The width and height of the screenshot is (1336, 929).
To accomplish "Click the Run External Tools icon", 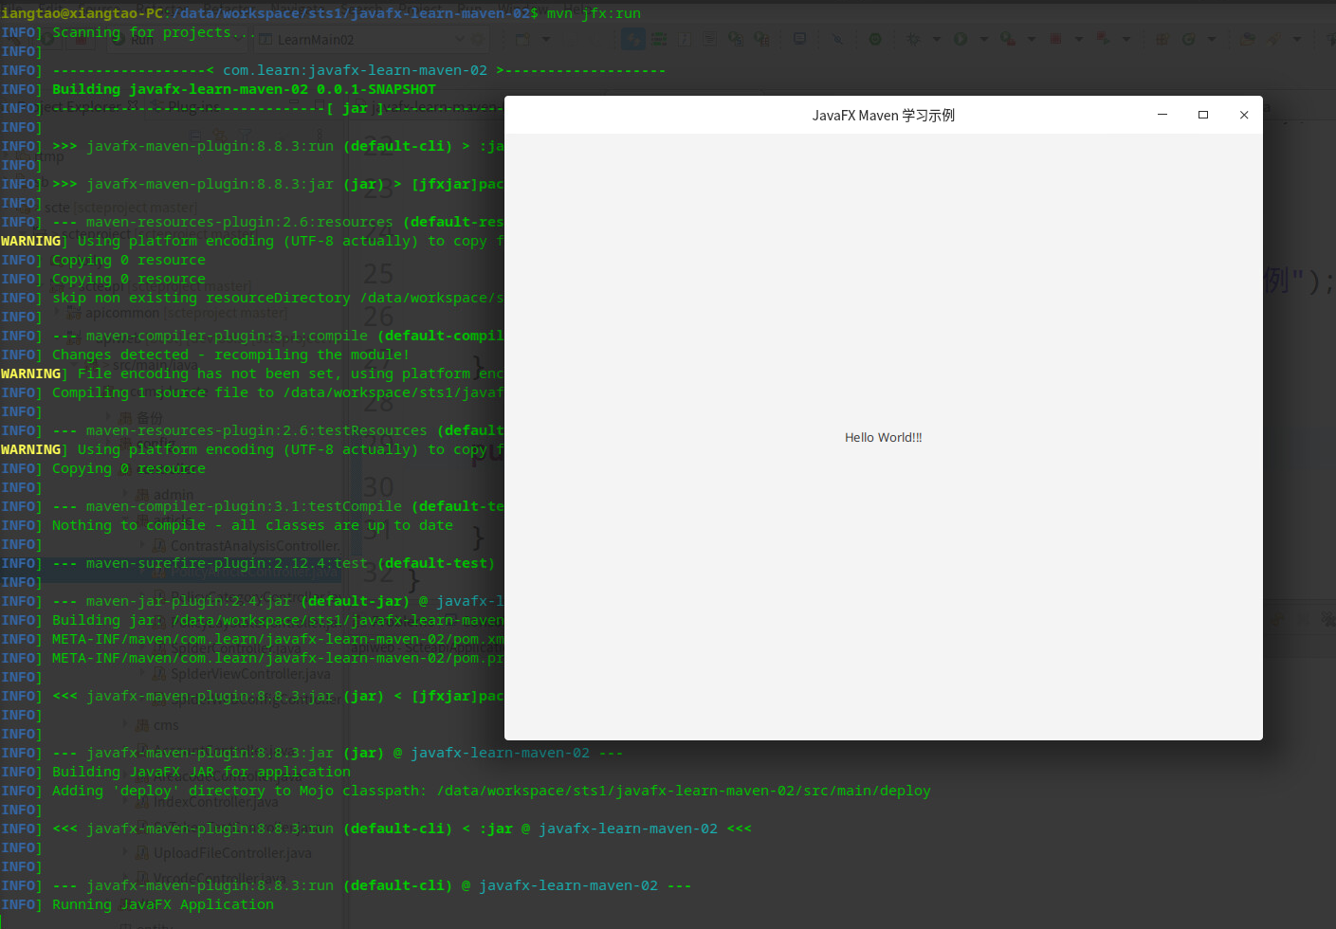I will 1101,39.
